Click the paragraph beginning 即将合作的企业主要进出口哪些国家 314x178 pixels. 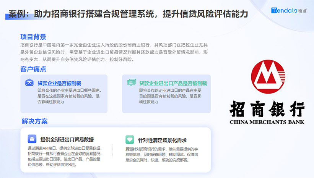pos(69,96)
